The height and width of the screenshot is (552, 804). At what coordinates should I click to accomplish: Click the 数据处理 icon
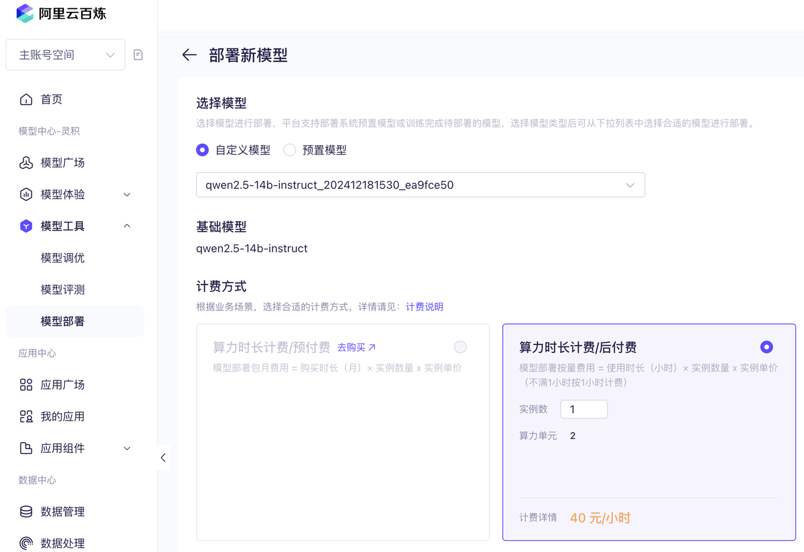click(26, 543)
